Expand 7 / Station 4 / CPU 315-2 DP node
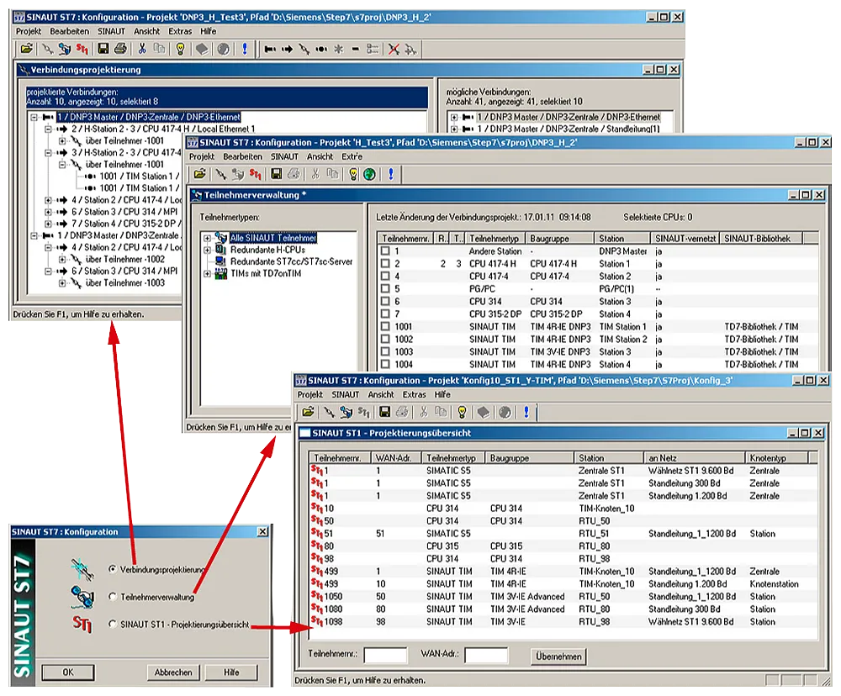 tap(48, 224)
